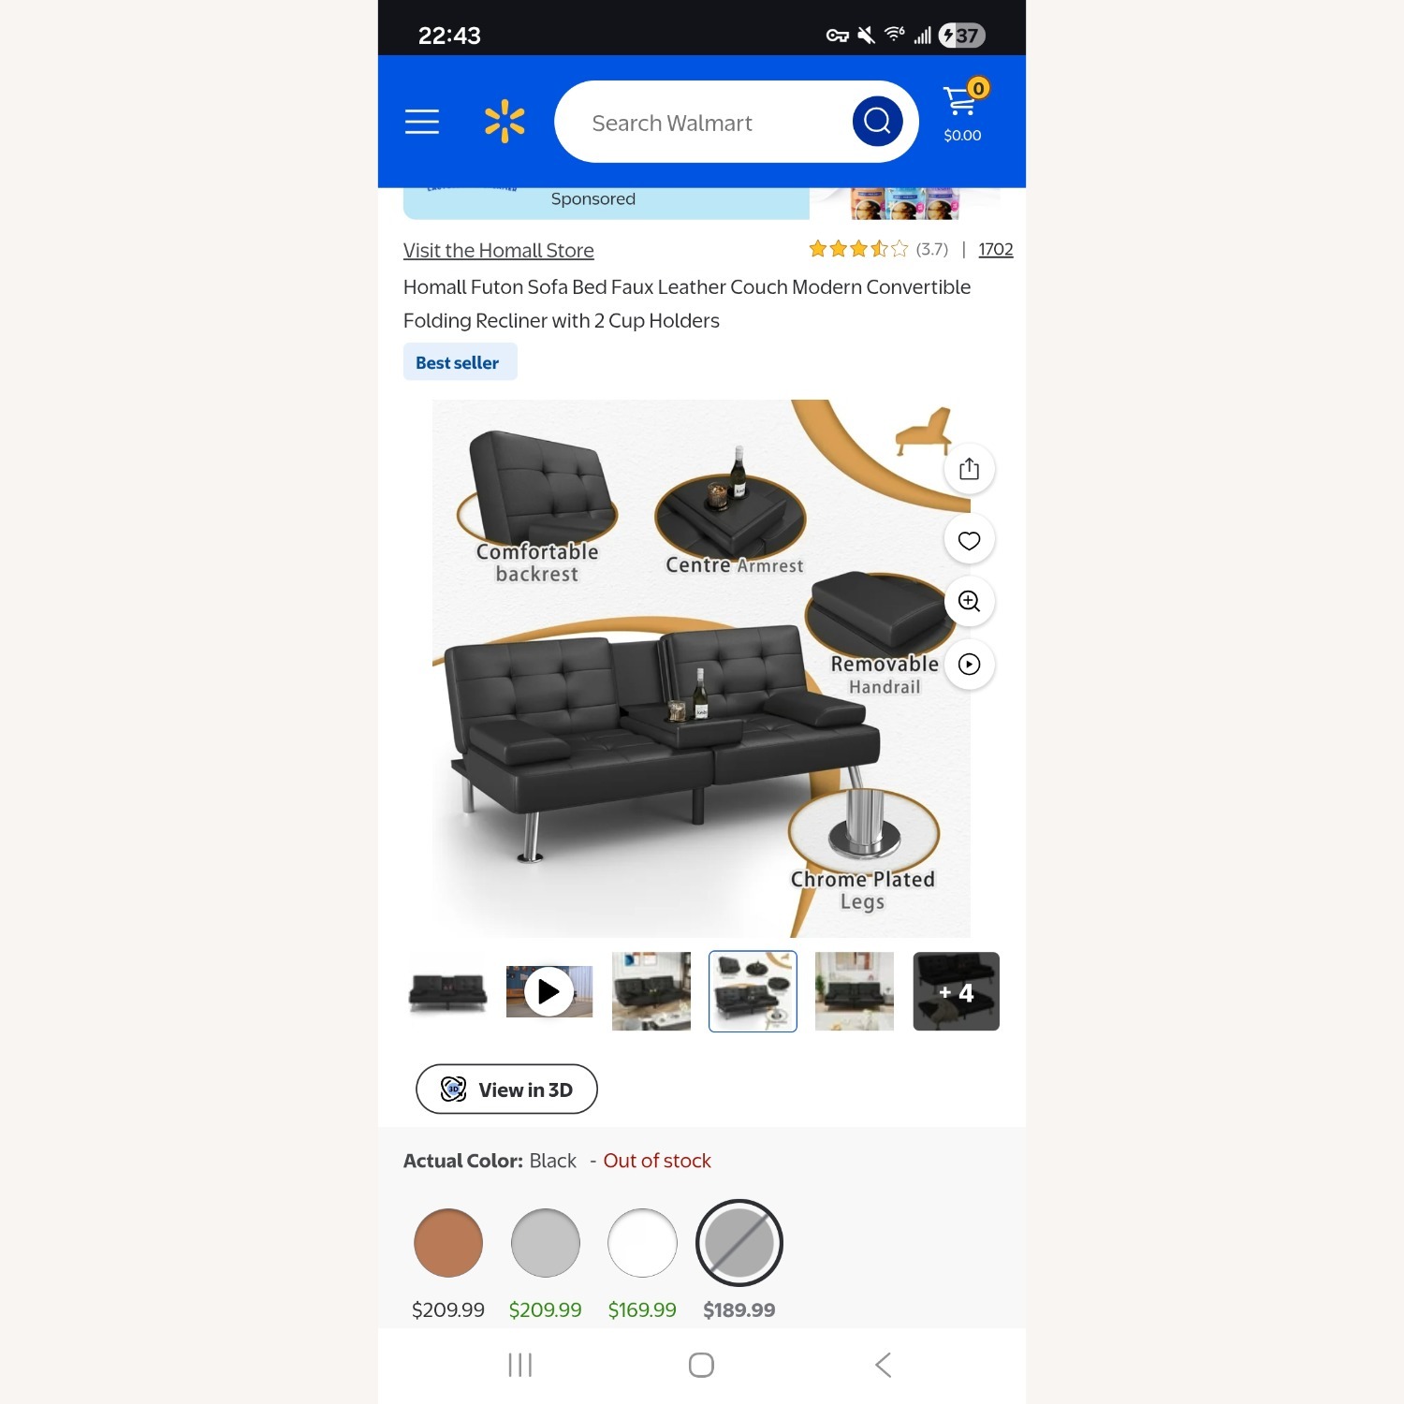1404x1404 pixels.
Task: Zoom product image with magnifier plus icon
Action: [970, 602]
